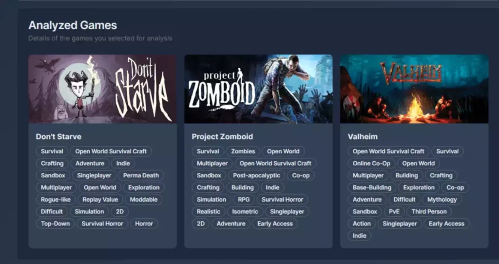Select Building tag in Valheim
The height and width of the screenshot is (264, 499).
click(x=407, y=175)
